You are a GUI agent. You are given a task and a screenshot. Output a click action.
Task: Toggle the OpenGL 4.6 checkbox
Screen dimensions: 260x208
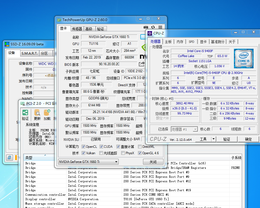click(140, 153)
